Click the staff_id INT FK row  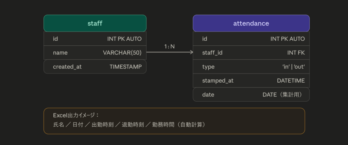(251, 53)
